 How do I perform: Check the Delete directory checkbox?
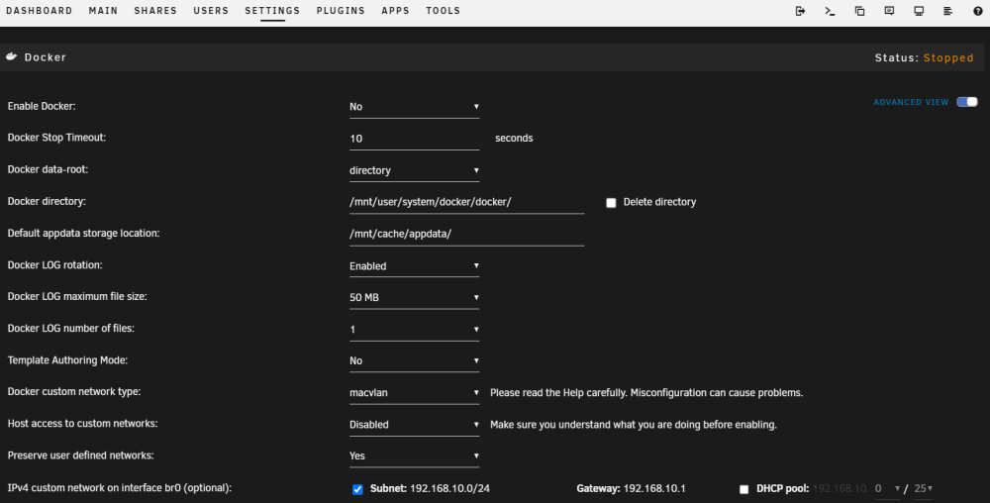click(611, 203)
